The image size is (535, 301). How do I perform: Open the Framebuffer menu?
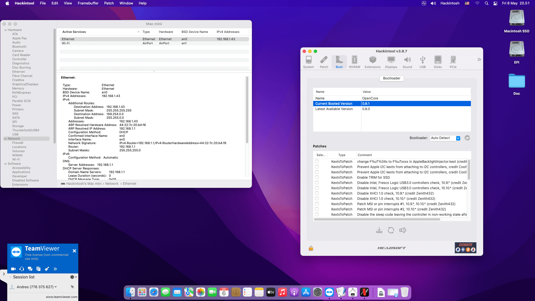[88, 3]
